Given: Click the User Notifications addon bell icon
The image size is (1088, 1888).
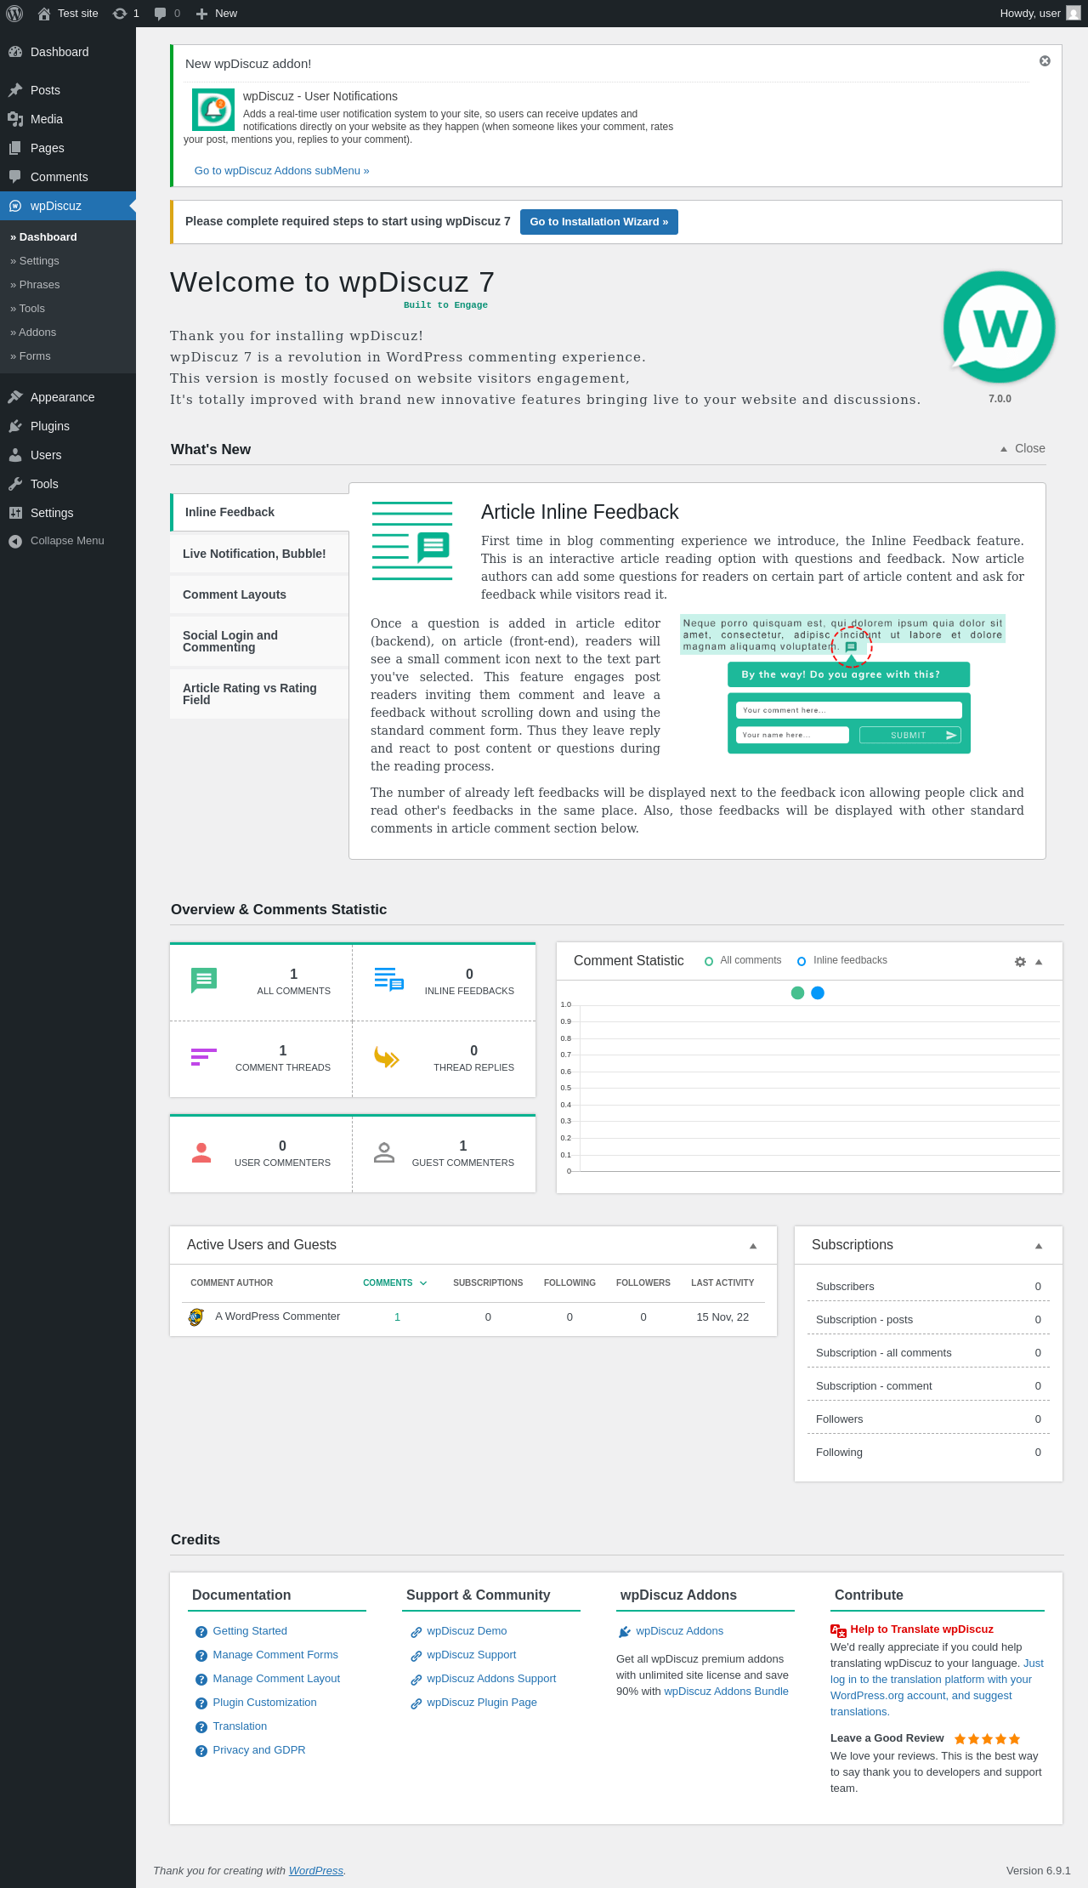Looking at the screenshot, I should (x=213, y=110).
